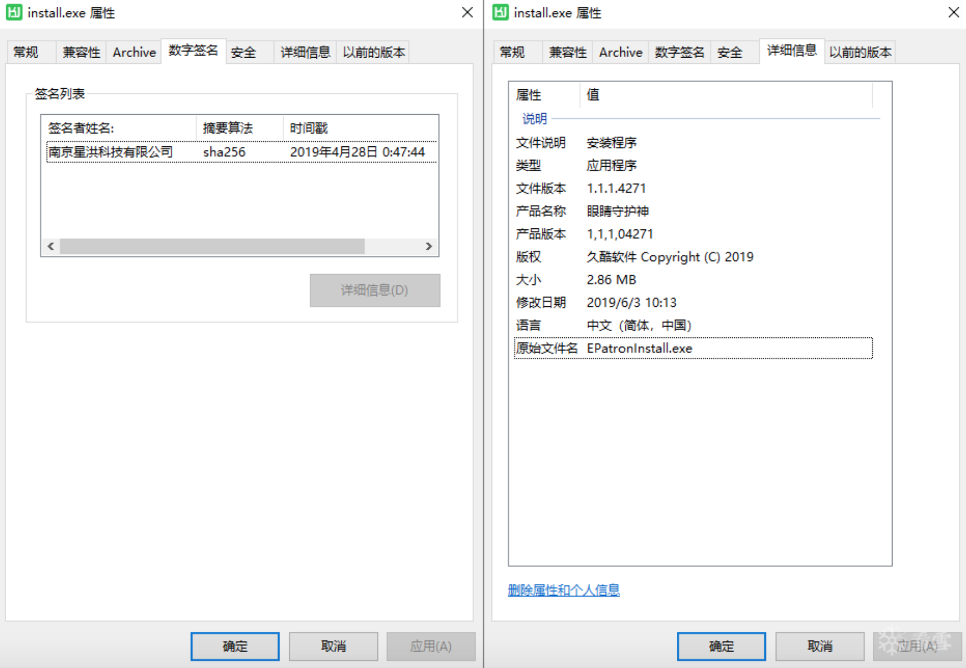Switch to 常规 tab in left dialog
The width and height of the screenshot is (966, 668).
(x=27, y=53)
